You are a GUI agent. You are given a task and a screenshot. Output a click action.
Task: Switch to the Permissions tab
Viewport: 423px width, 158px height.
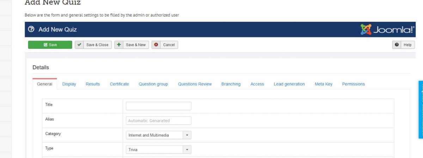point(354,84)
